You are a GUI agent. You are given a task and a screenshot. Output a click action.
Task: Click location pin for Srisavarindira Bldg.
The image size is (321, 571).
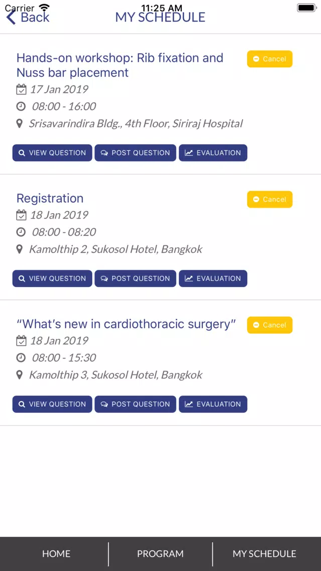pos(20,124)
